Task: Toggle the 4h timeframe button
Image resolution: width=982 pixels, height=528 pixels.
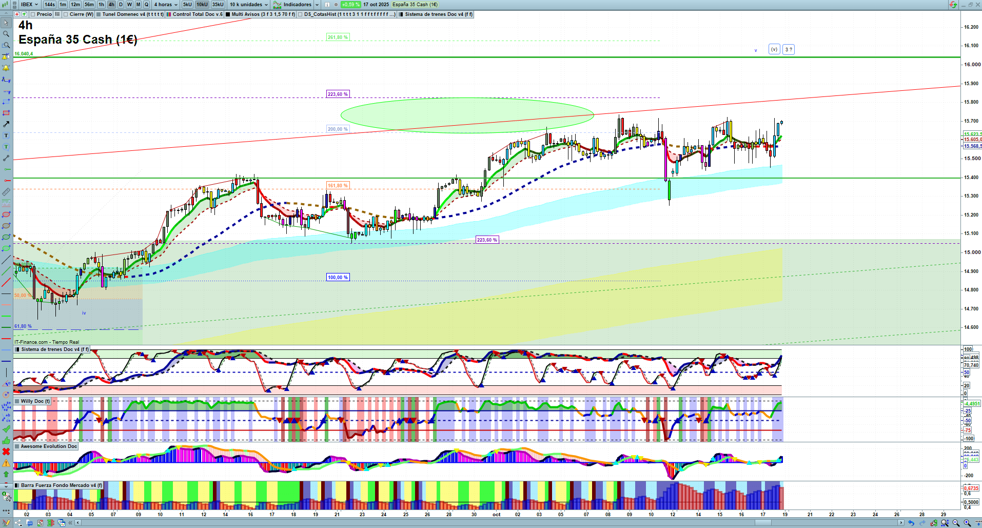Action: pos(111,5)
